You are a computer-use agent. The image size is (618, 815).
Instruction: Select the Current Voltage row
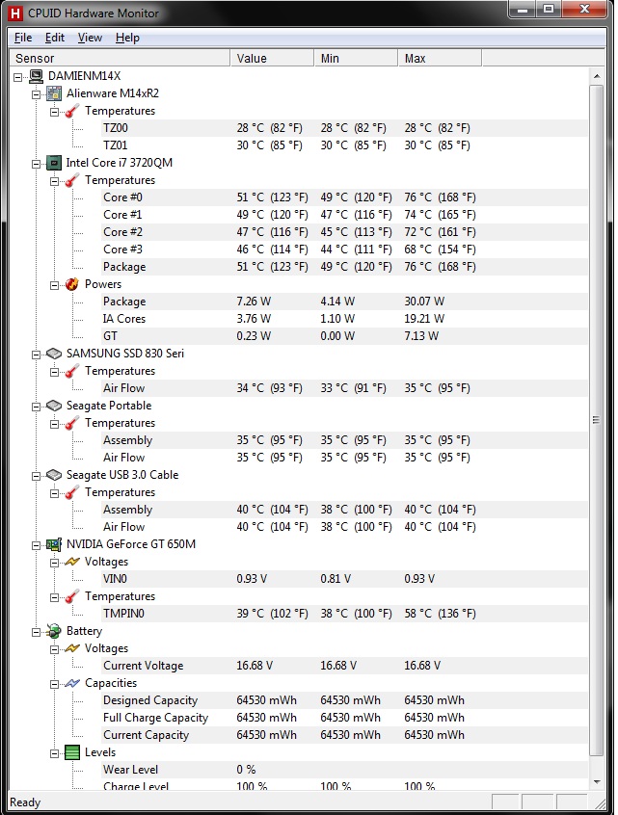click(x=344, y=666)
